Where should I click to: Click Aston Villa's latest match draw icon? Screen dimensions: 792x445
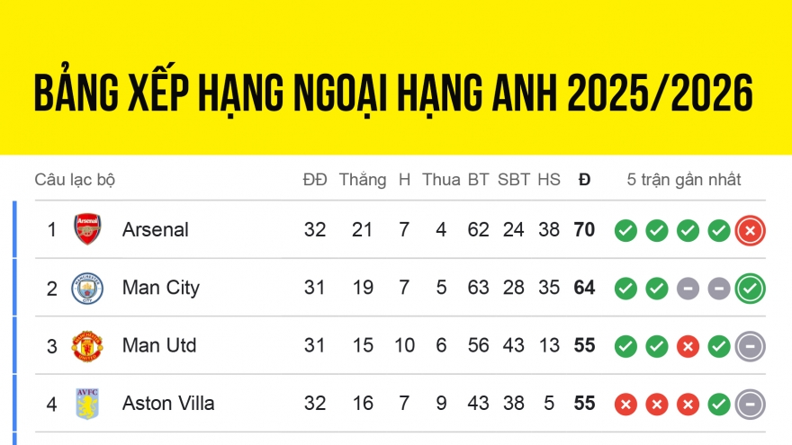click(x=751, y=404)
